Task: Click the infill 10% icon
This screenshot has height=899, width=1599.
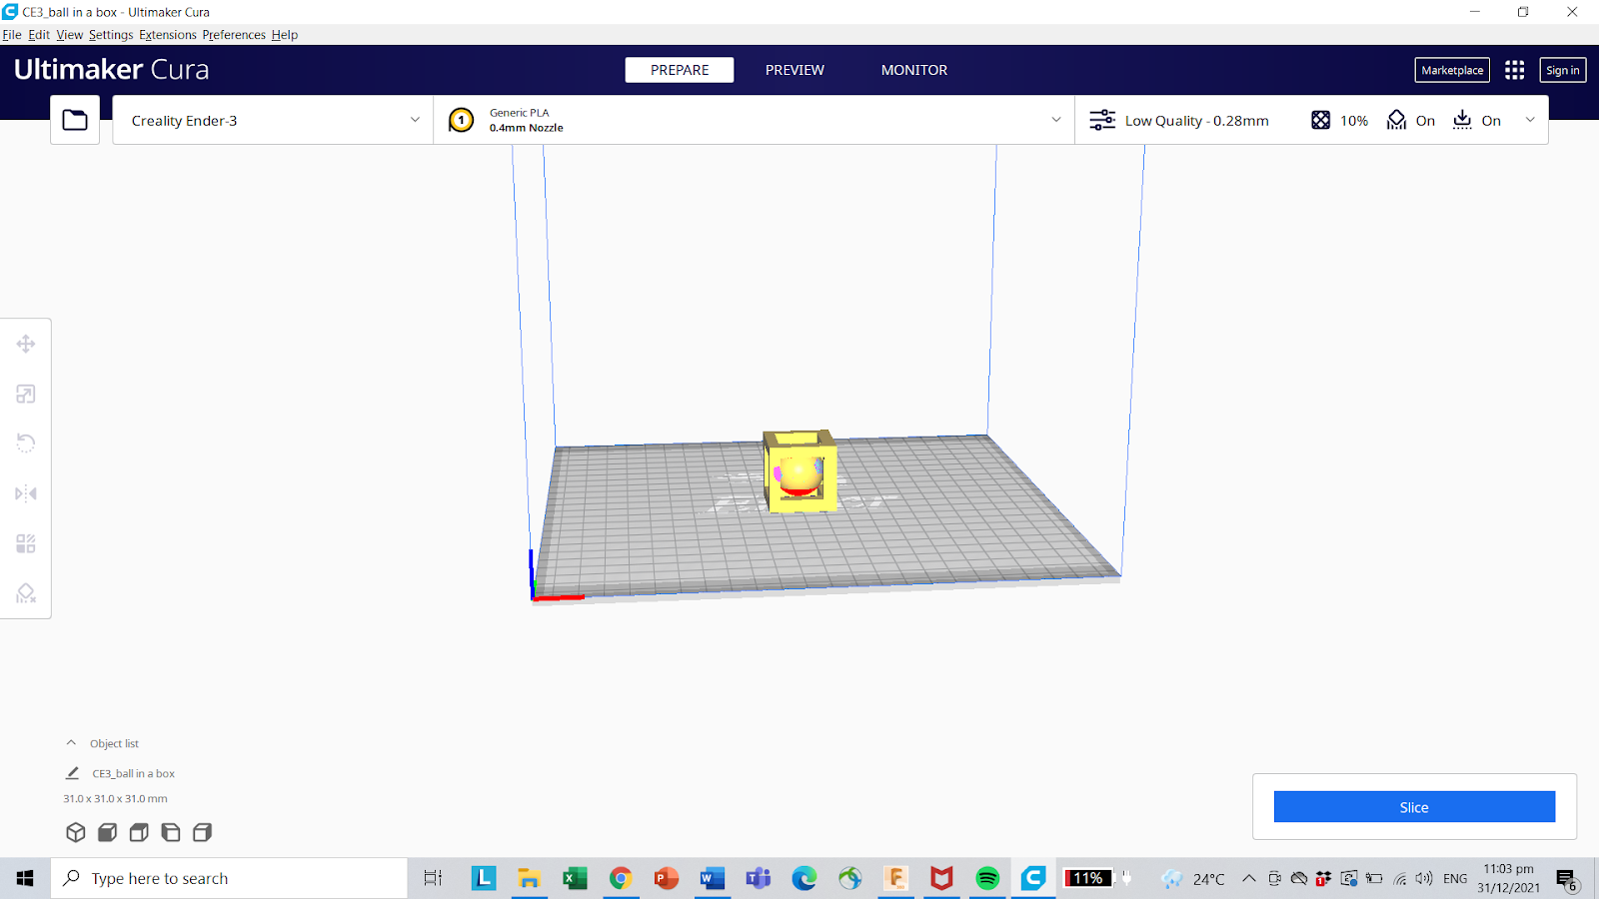Action: click(x=1321, y=120)
